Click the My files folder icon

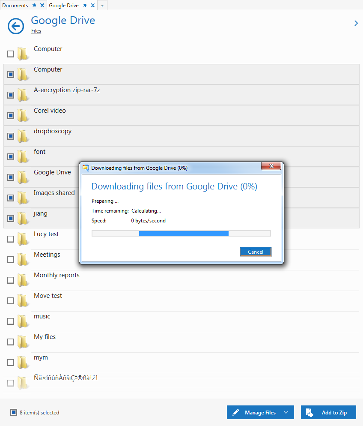[x=23, y=342]
